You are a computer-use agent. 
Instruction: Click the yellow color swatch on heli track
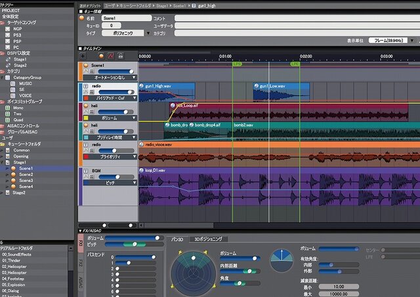[86, 118]
